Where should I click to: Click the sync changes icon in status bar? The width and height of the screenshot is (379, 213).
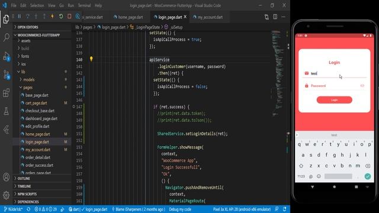tap(28, 209)
